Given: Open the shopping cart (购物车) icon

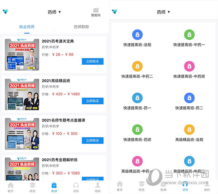Looking at the screenshot, I should tap(96, 12).
